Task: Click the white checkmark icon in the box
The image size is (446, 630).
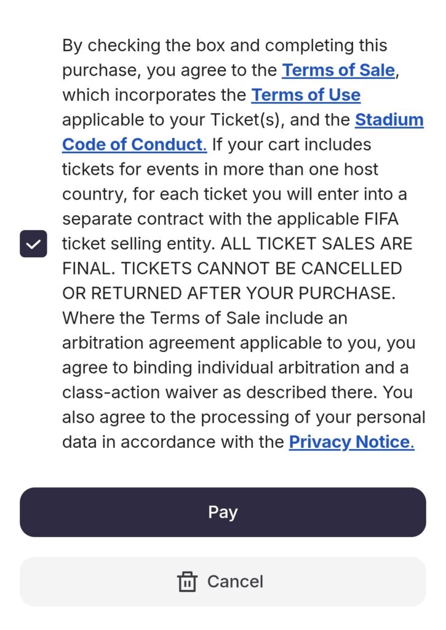Action: click(33, 244)
